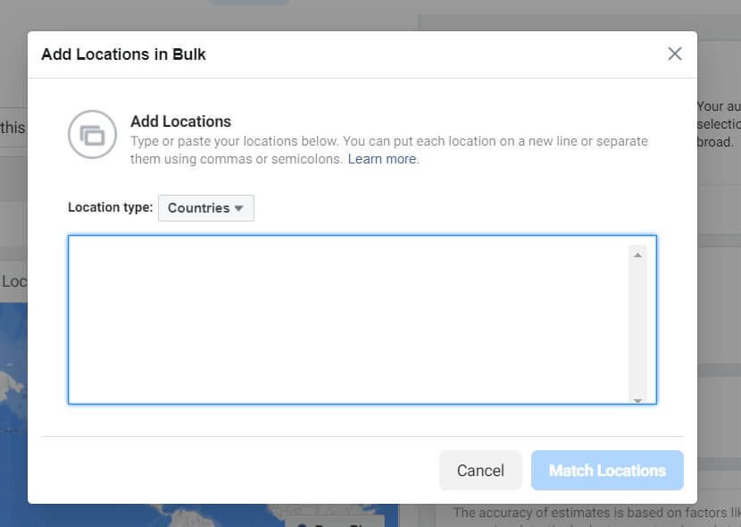Click the Add Locations heading text
The height and width of the screenshot is (527, 741).
(180, 121)
